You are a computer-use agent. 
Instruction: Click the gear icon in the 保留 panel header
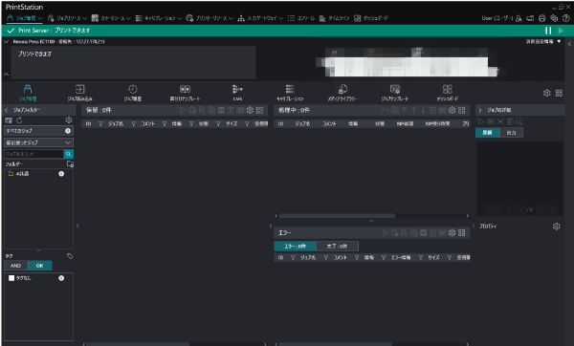(x=250, y=110)
